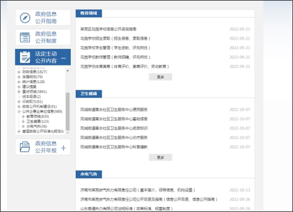293x212 pixels.
Task: Expand 政府信息公开年报 using the plus icon
Action: point(63,148)
